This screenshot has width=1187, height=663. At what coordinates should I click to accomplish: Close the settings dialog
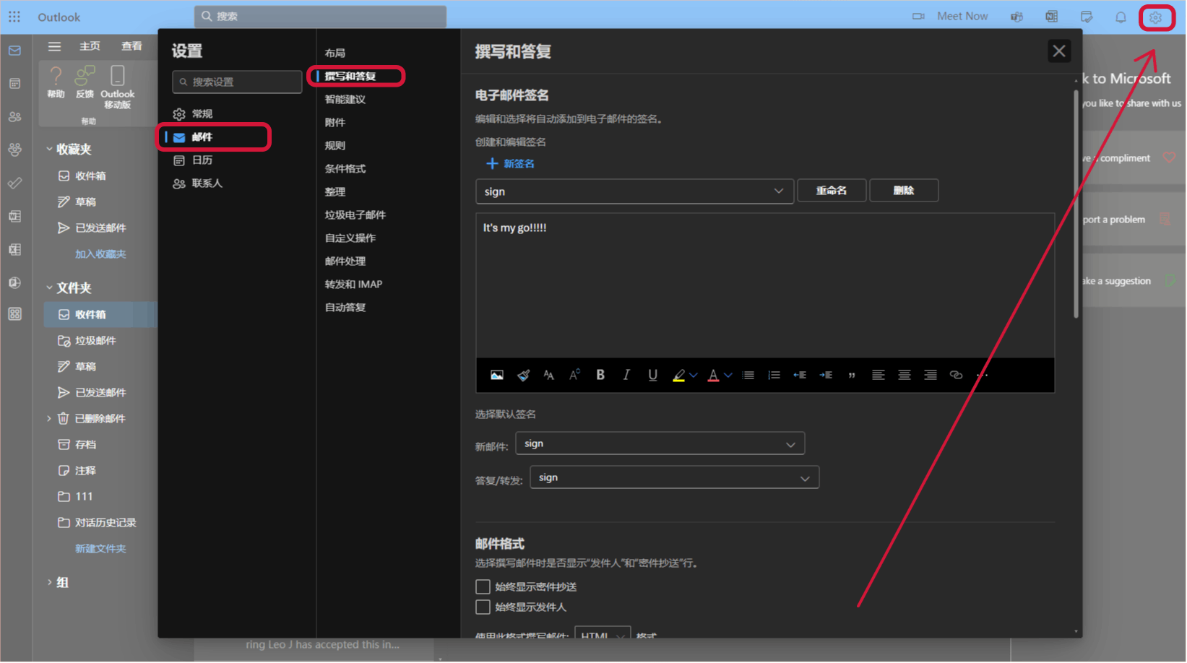pyautogui.click(x=1059, y=51)
